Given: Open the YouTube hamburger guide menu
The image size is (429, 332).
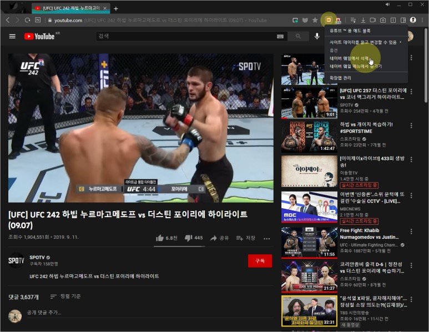Looking at the screenshot, I should pos(12,37).
